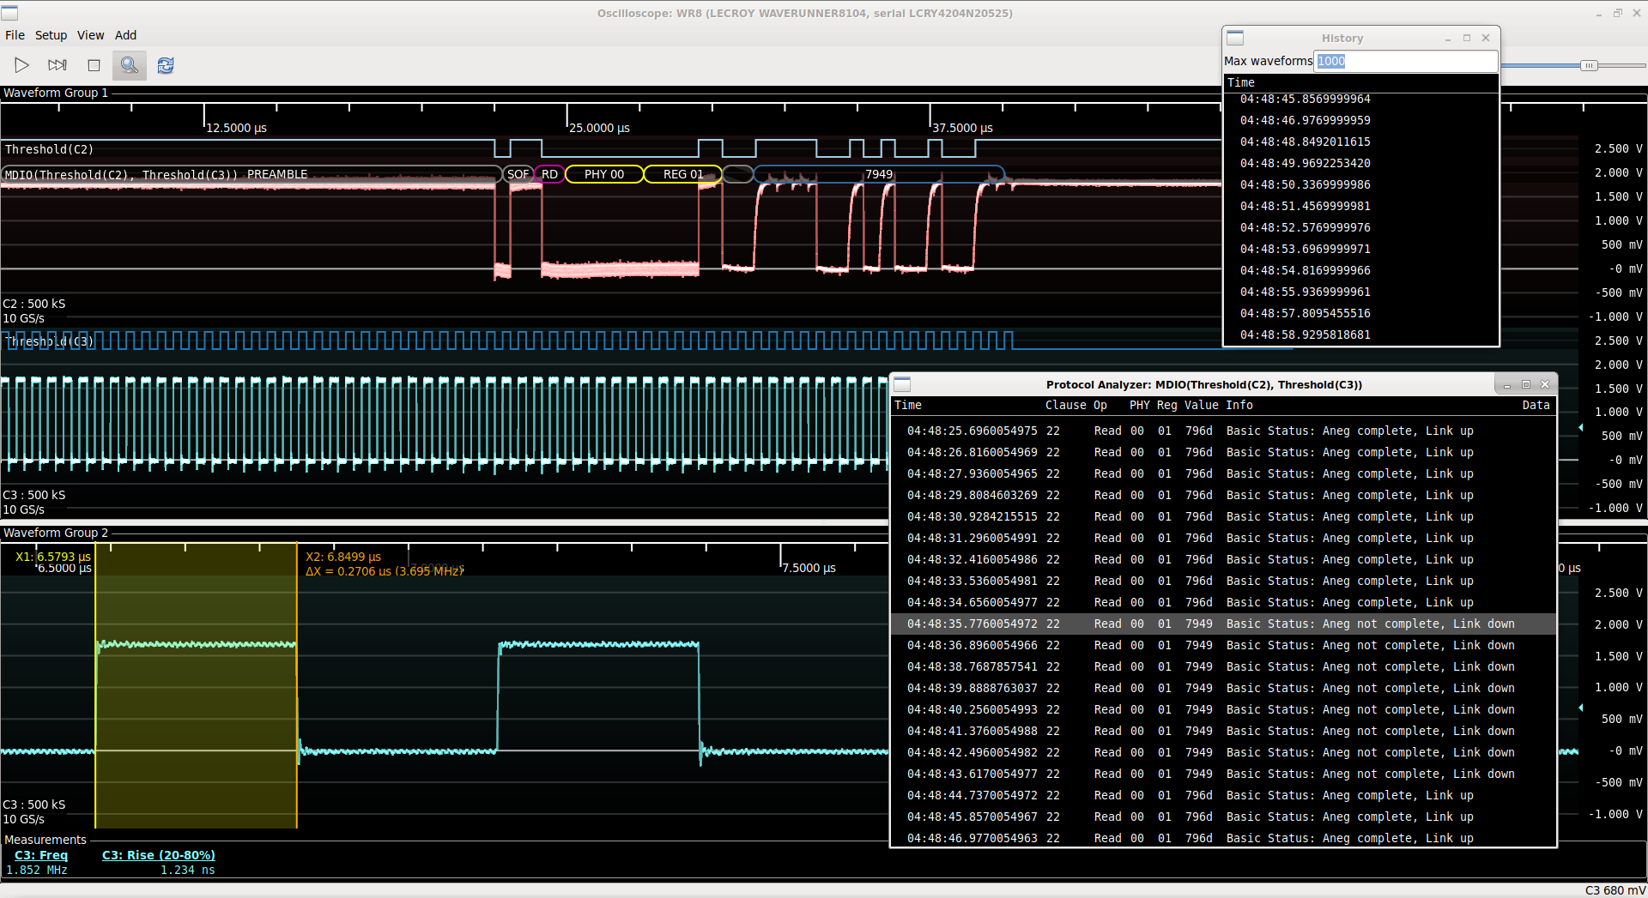Screen dimensions: 1648x898
Task: Click the History window menu icon
Action: tap(1235, 38)
